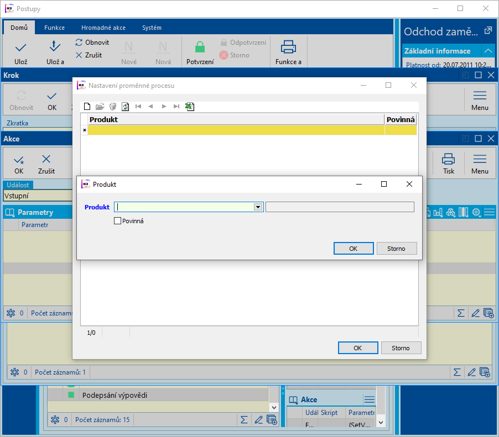
Task: Go to last record in variable settings toolbar
Action: [176, 107]
